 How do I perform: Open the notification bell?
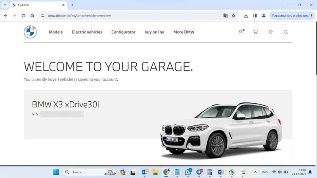310,172
